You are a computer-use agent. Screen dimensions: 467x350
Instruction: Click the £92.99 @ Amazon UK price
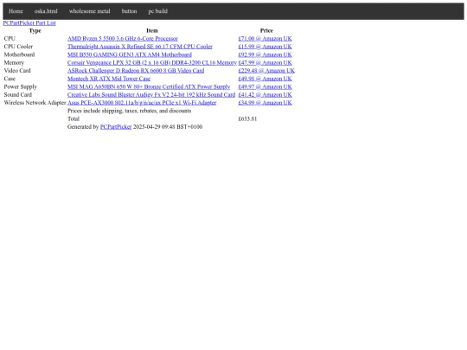coord(265,54)
